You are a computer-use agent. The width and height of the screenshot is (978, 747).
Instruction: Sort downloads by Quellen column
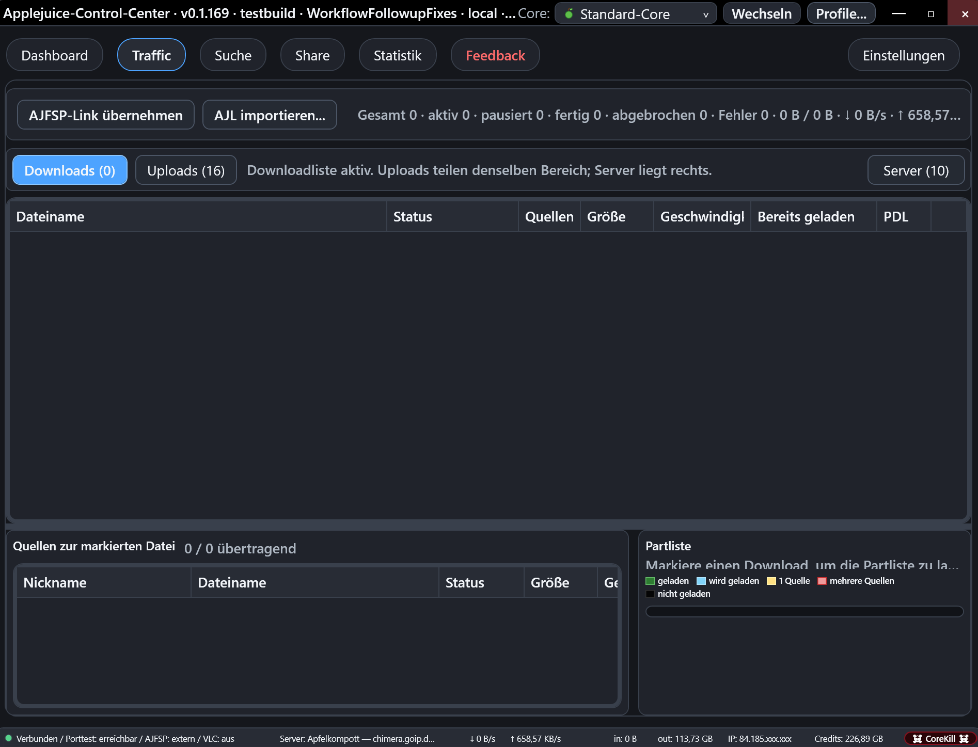549,217
